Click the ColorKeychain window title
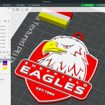105x105 pixels. (x=46, y=2)
